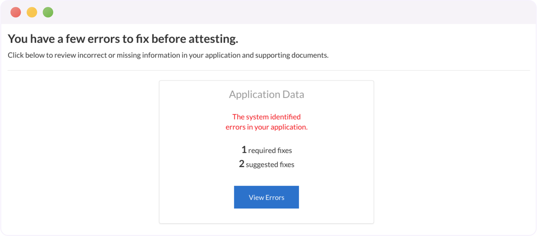
Task: Click the 'You have a few errors' heading
Action: (x=123, y=39)
